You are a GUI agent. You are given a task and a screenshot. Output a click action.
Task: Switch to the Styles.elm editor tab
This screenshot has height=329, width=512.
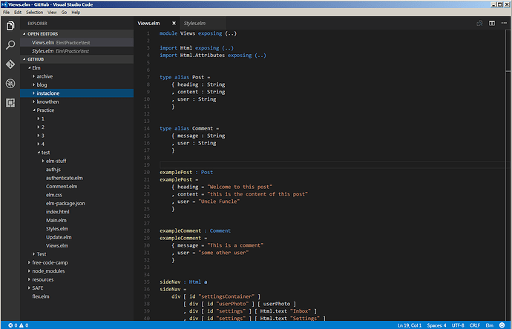click(x=194, y=24)
